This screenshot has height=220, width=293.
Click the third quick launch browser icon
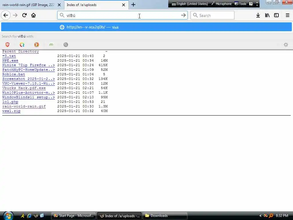[x=36, y=216]
